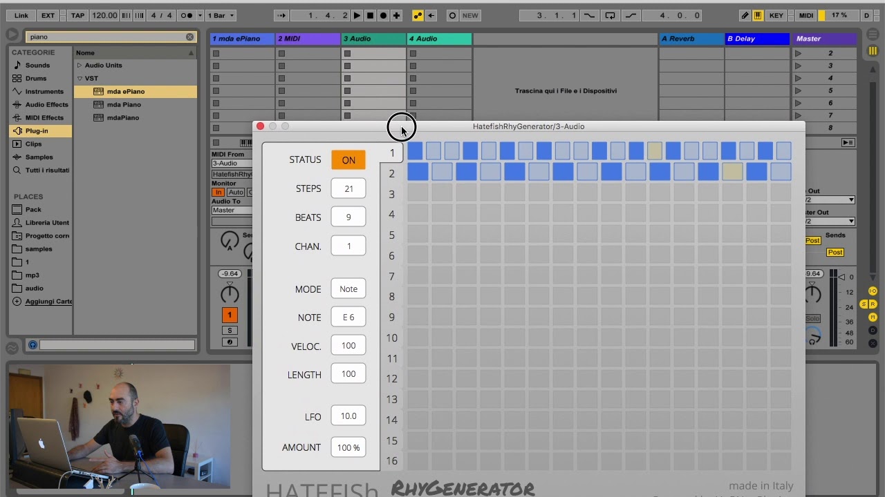Click the Re-enable Automation arrow
The image size is (885, 497).
point(431,15)
